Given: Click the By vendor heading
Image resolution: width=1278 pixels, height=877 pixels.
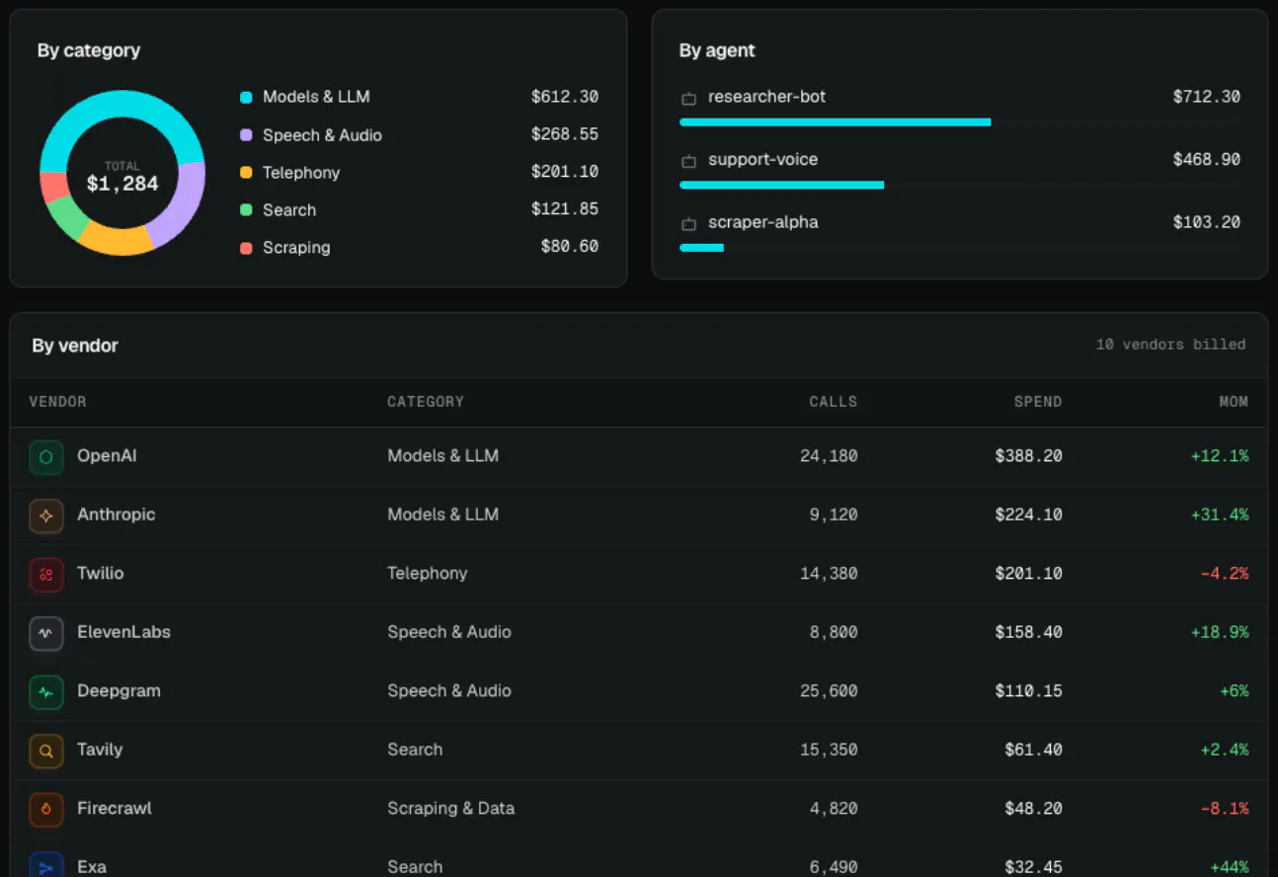Looking at the screenshot, I should click(x=75, y=346).
